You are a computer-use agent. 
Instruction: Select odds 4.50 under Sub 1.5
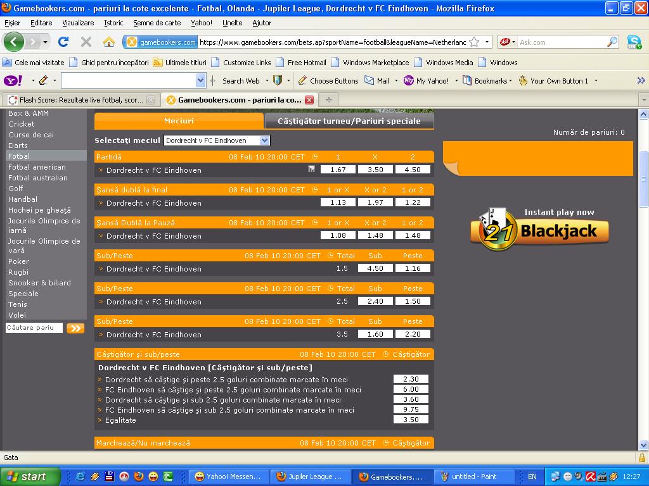(x=375, y=268)
